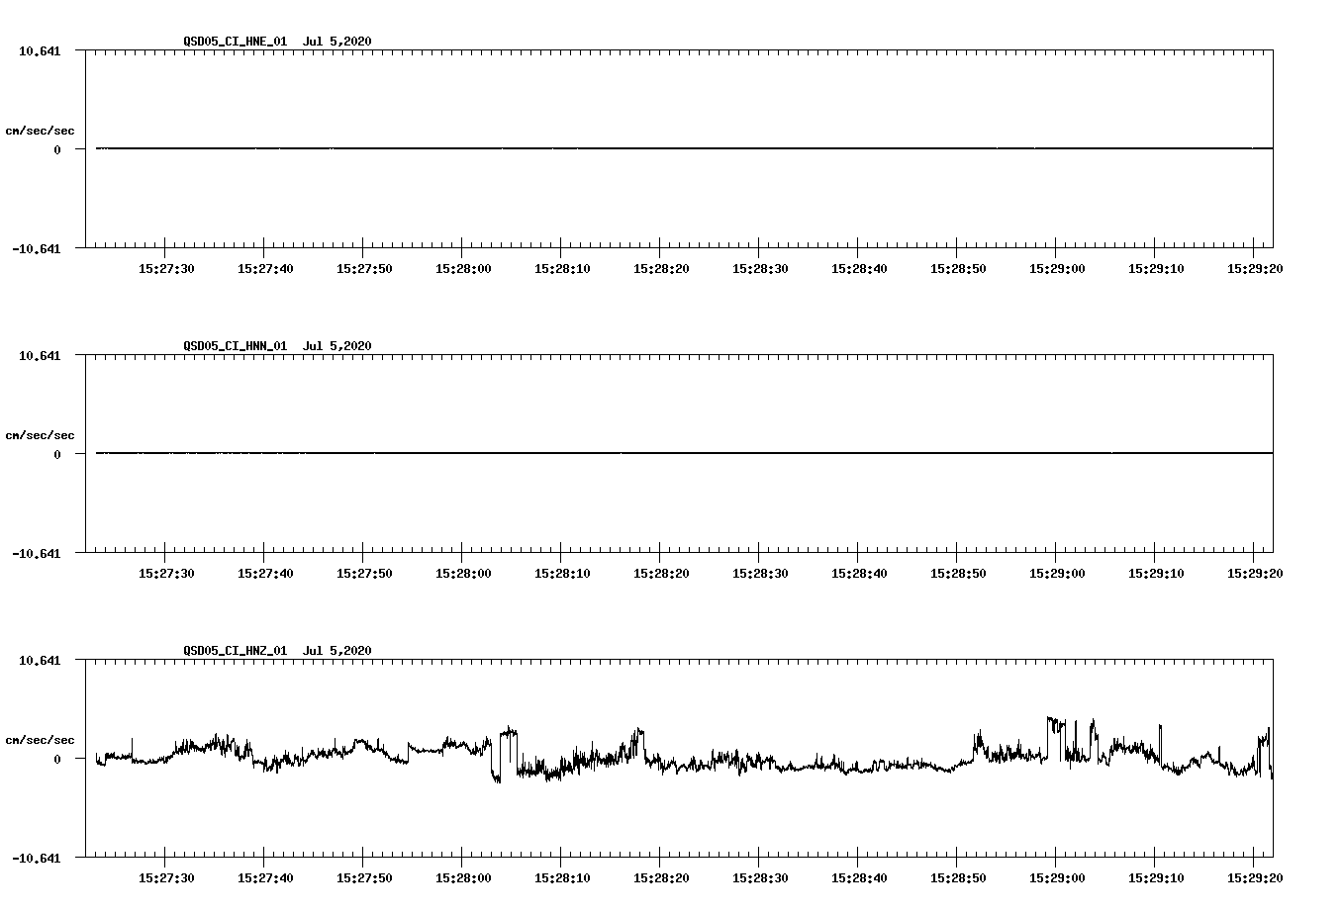Click the 15:27:50 time label under HNZ plot
The image size is (1344, 914).
coord(364,878)
